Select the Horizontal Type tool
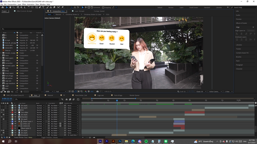 [43, 7]
